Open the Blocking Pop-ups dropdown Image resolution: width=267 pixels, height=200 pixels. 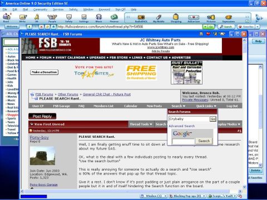[204, 196]
